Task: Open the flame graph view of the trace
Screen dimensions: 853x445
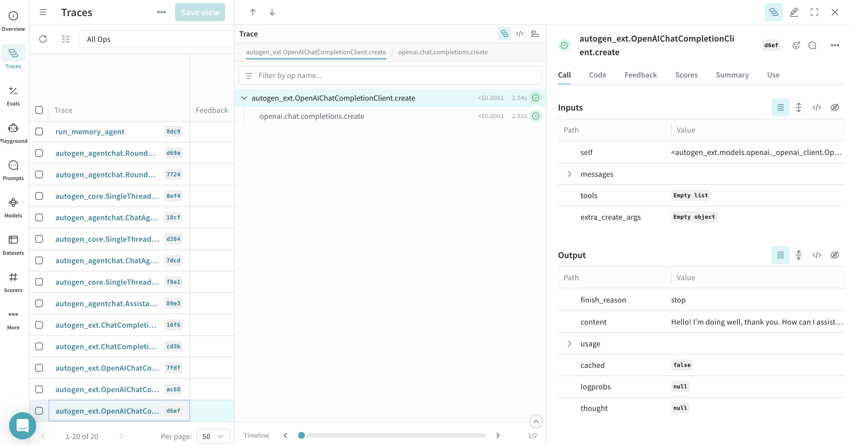Action: [x=535, y=33]
